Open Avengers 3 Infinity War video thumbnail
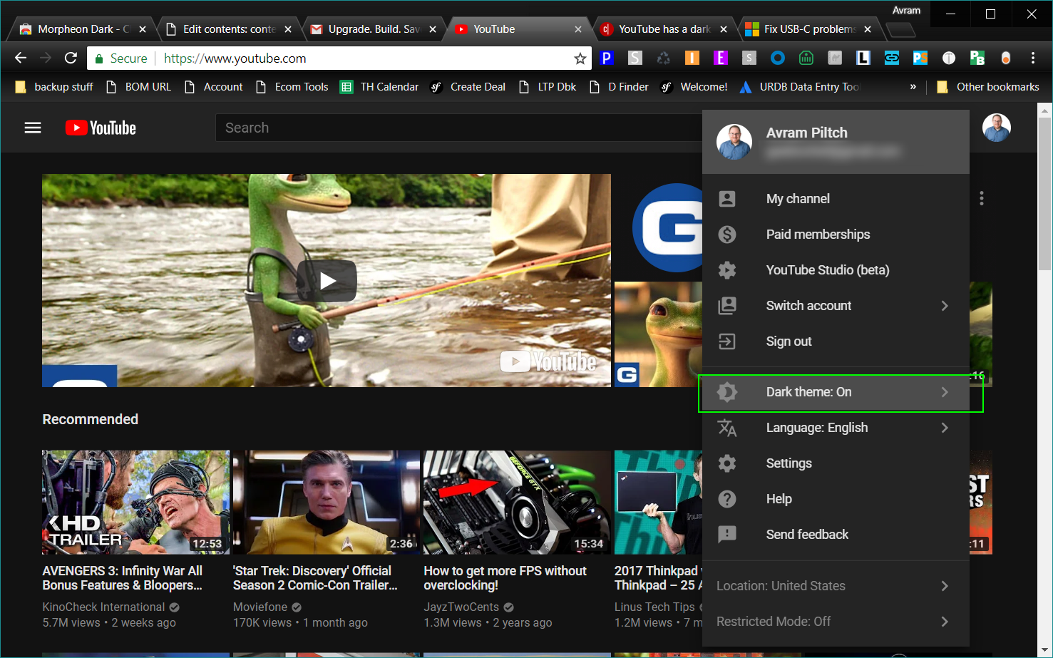The height and width of the screenshot is (658, 1053). point(135,503)
